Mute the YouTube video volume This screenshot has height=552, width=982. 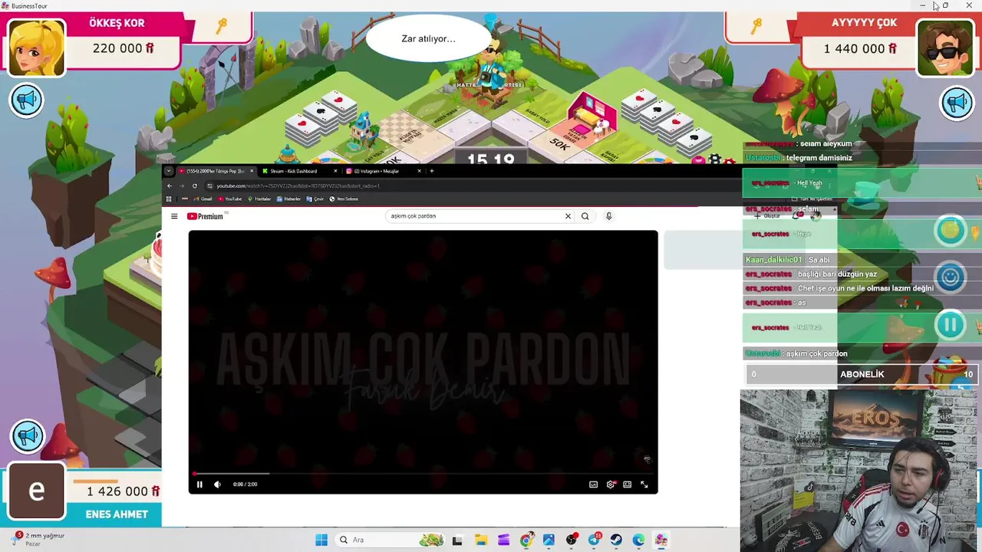click(x=217, y=484)
